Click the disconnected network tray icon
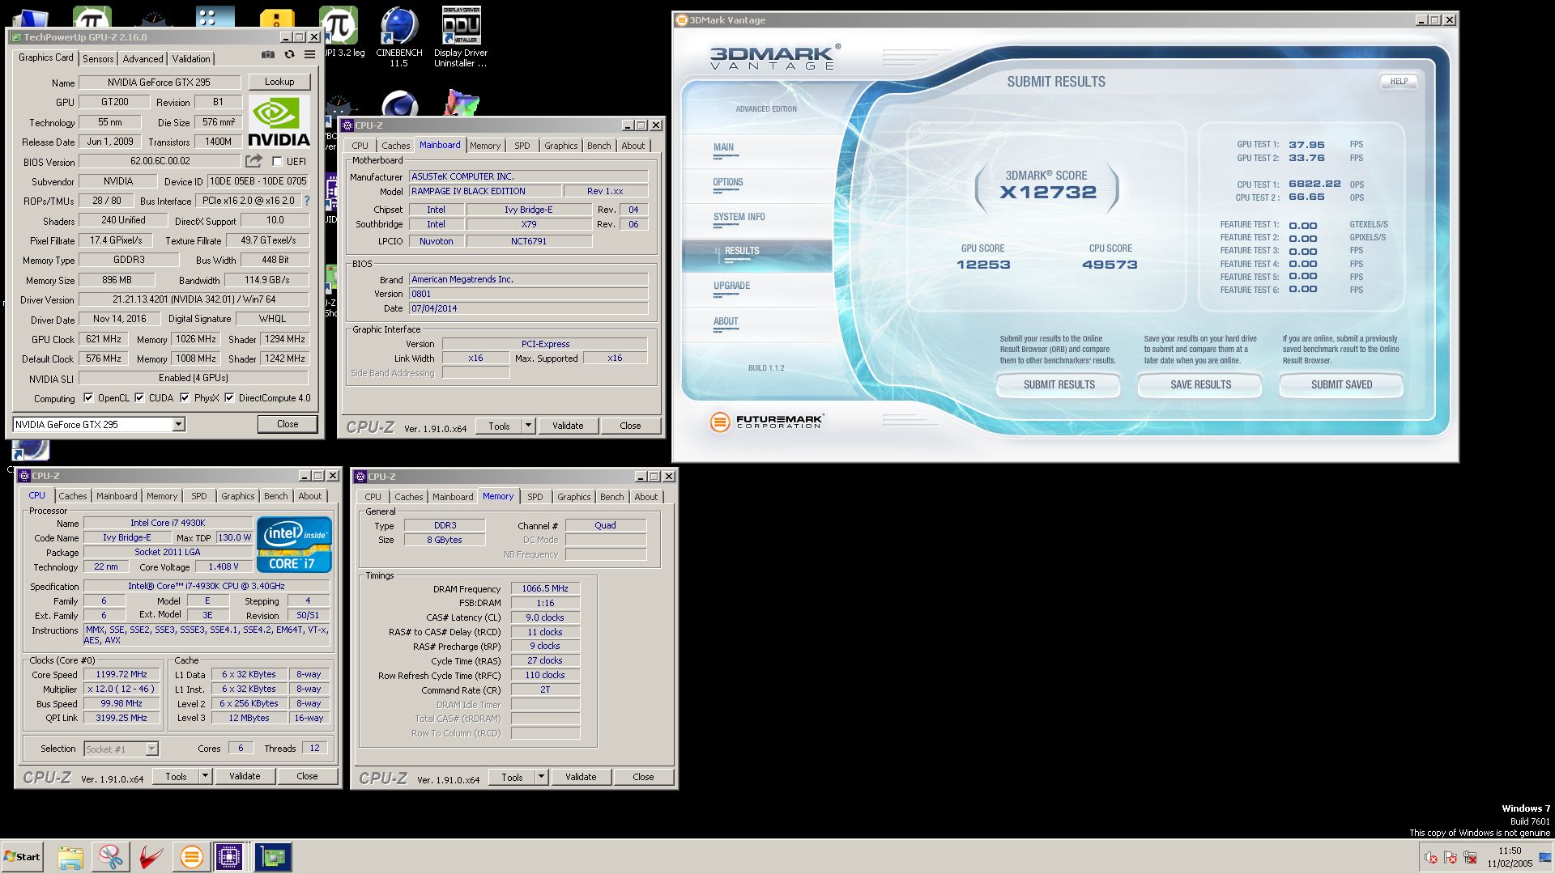 1470,858
